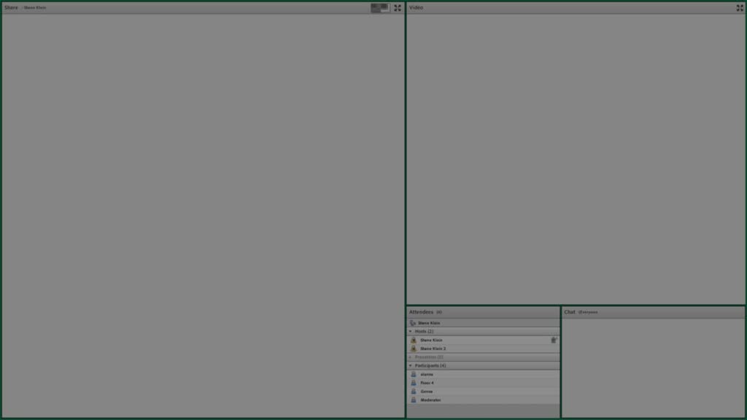Click the Share pod title

[11, 7]
